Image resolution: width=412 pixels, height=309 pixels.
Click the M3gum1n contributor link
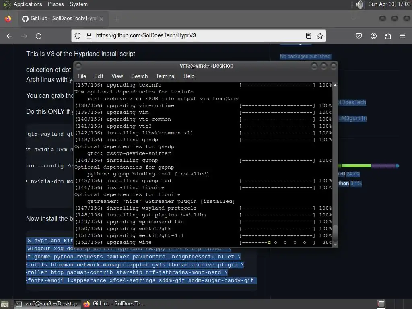pos(352,119)
